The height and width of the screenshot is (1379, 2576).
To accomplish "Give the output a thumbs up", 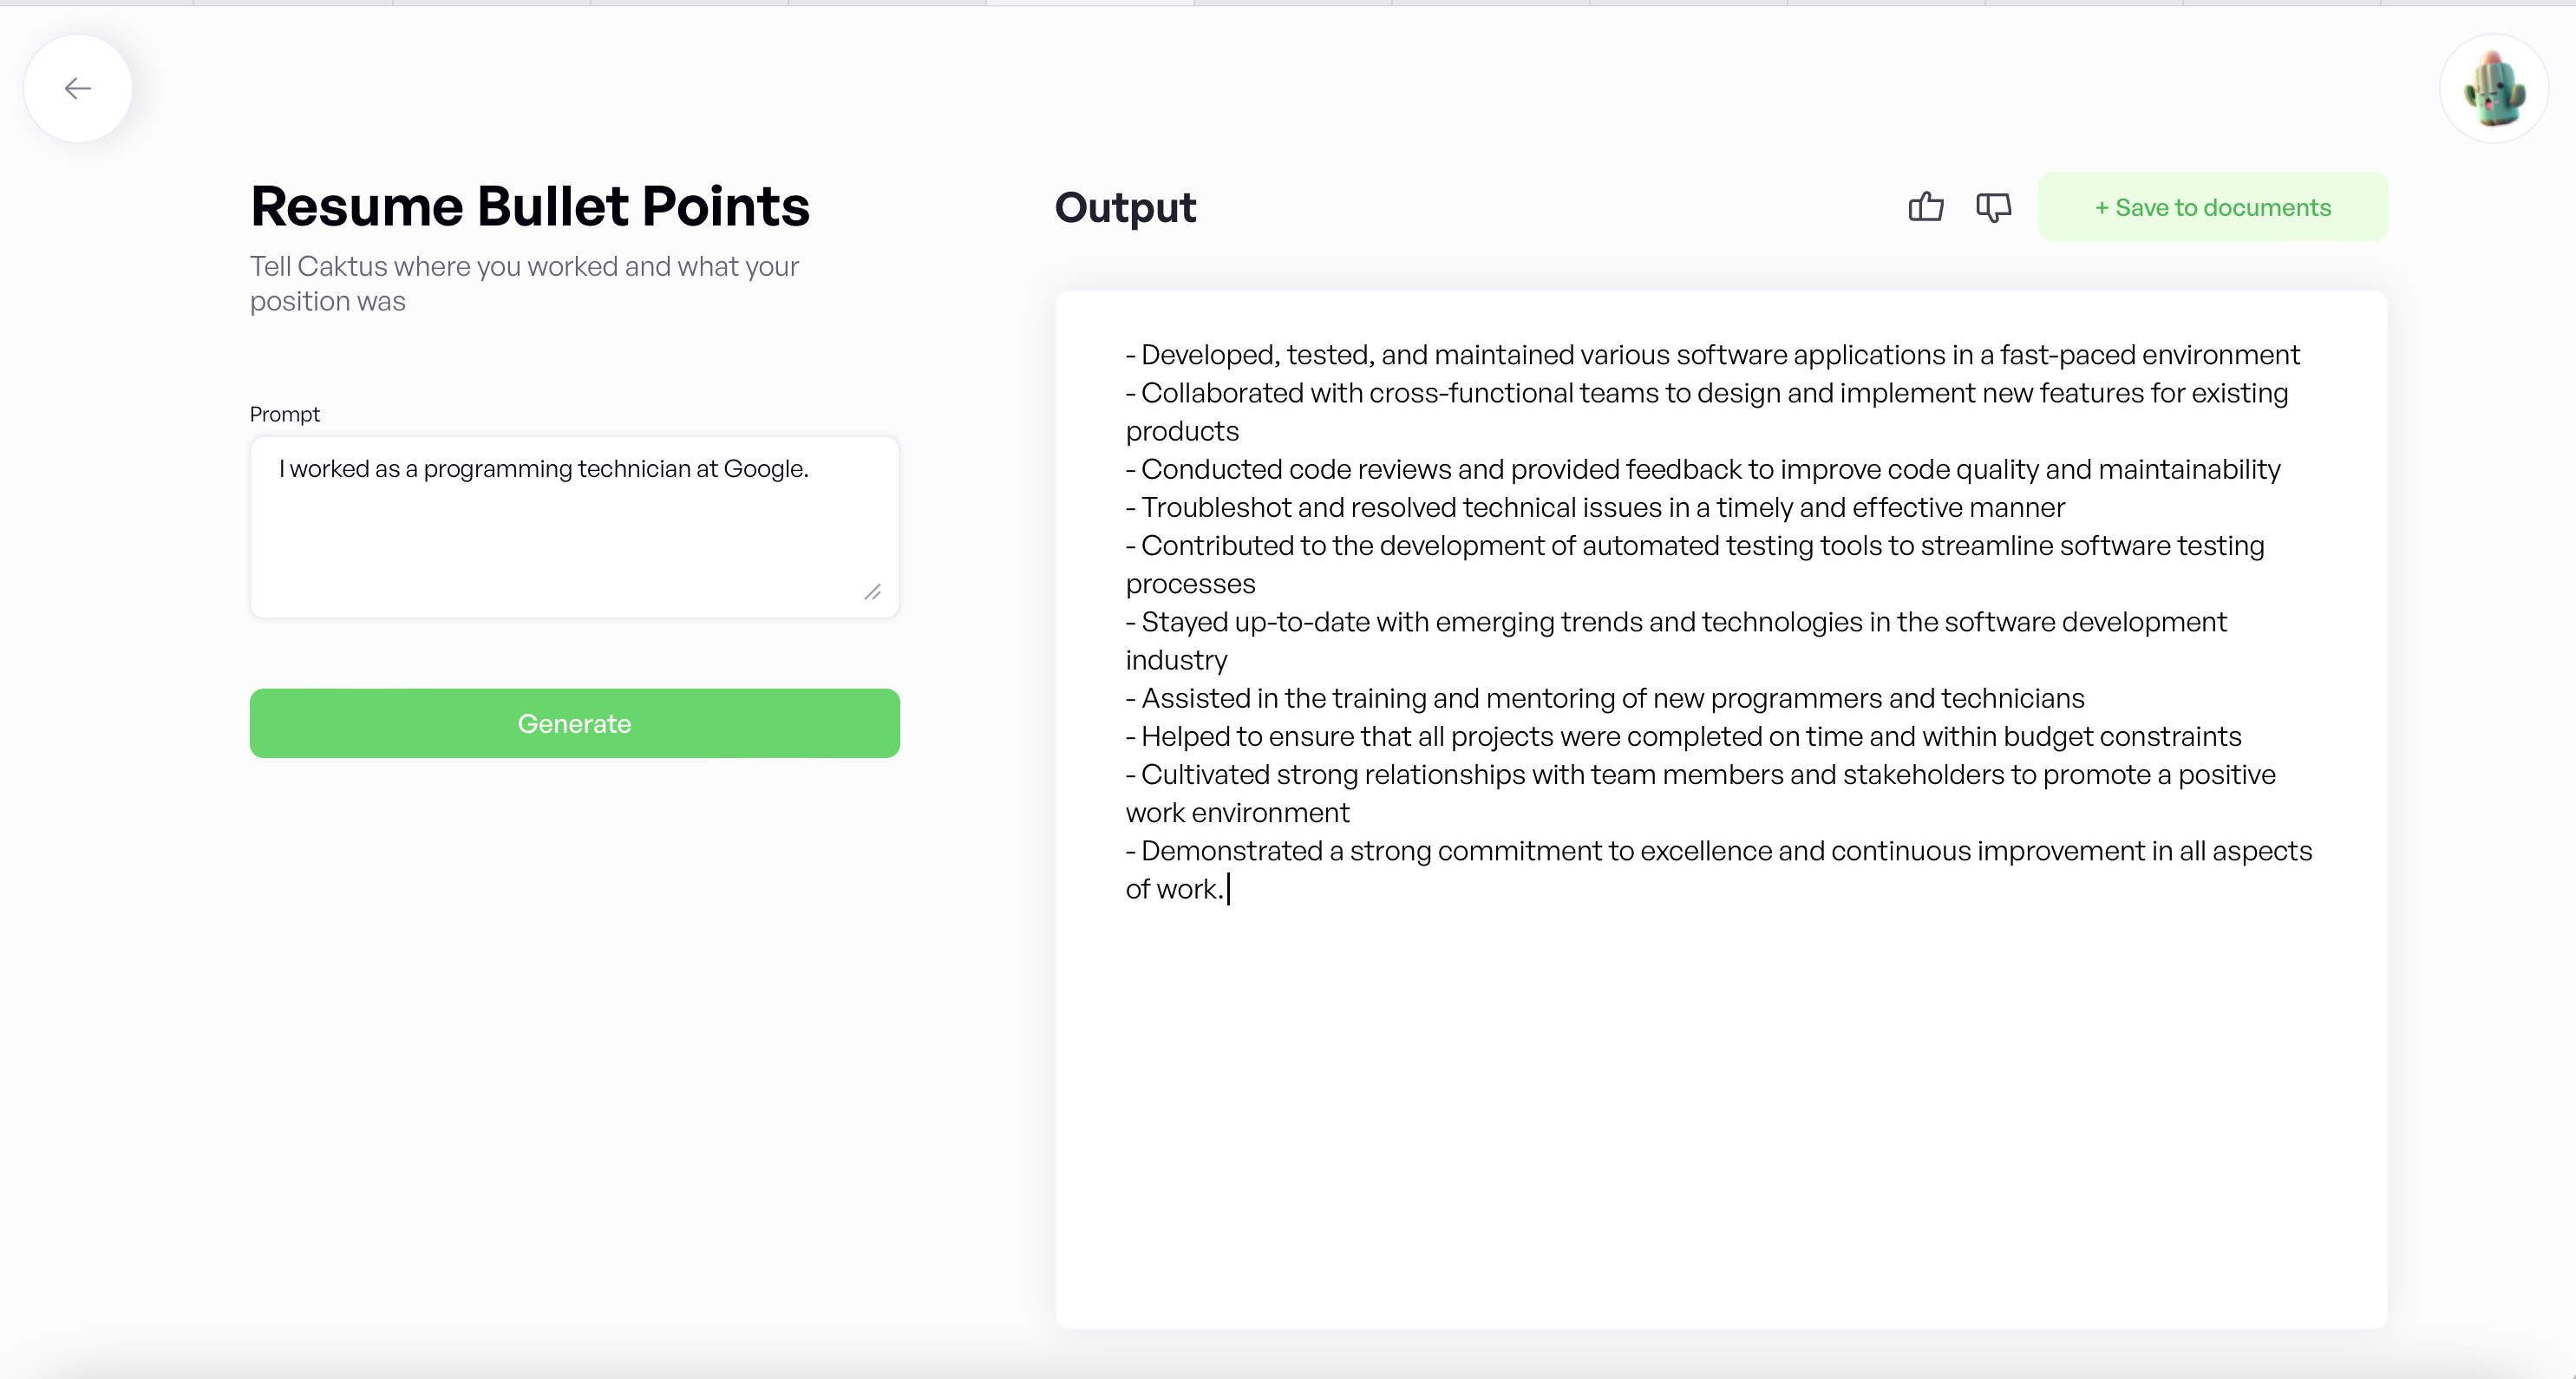I will pyautogui.click(x=1925, y=207).
